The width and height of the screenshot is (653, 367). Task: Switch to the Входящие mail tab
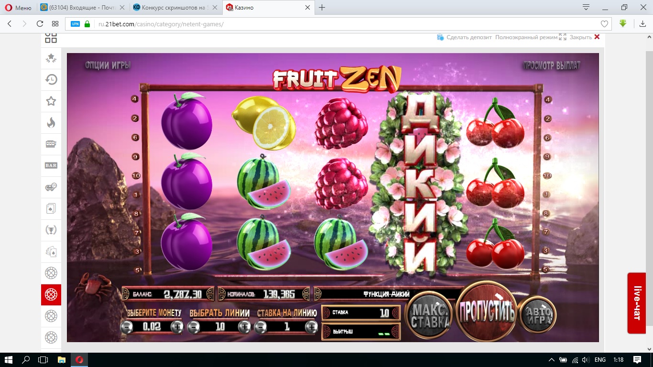click(x=83, y=8)
